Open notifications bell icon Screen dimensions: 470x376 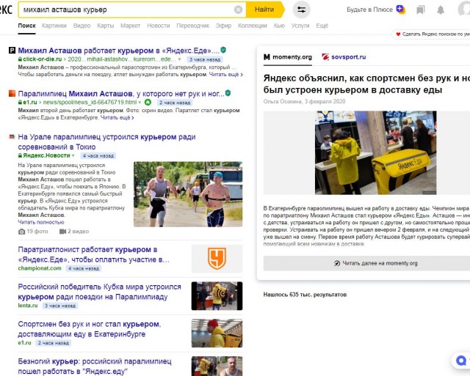(441, 10)
